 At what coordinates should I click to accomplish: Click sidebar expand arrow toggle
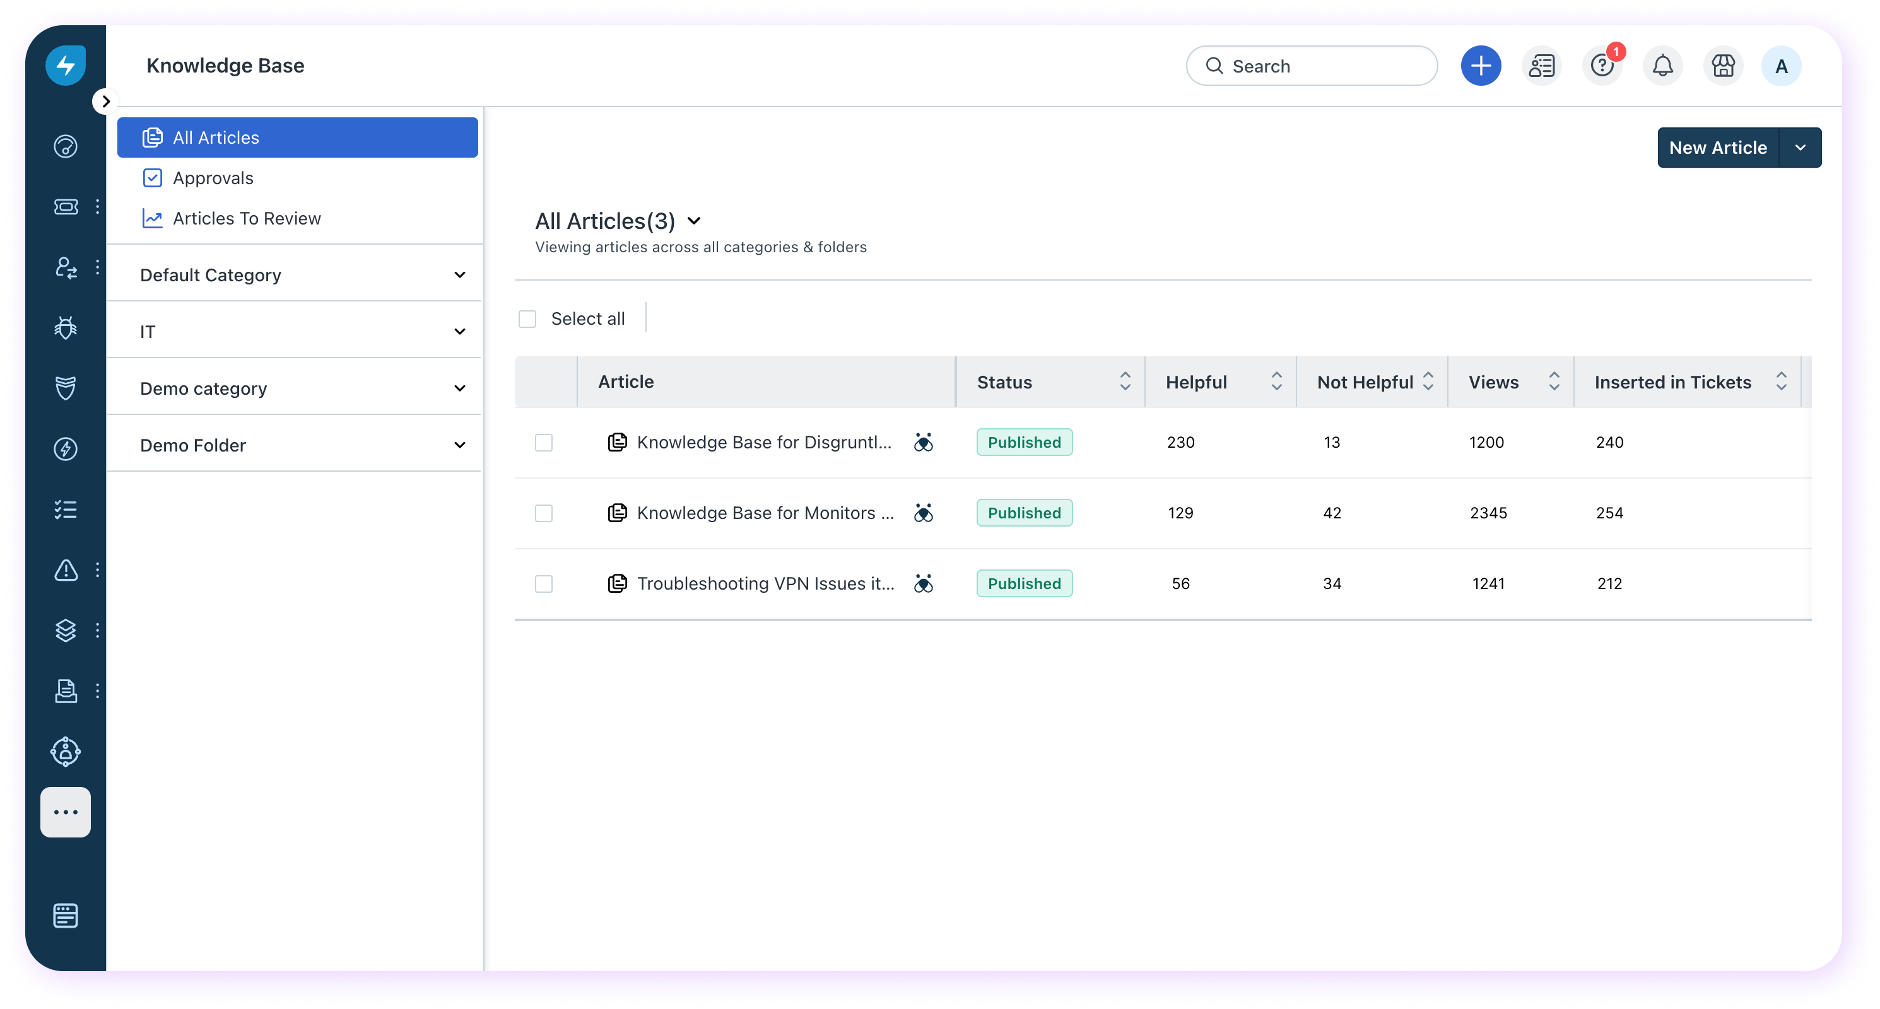coord(106,102)
